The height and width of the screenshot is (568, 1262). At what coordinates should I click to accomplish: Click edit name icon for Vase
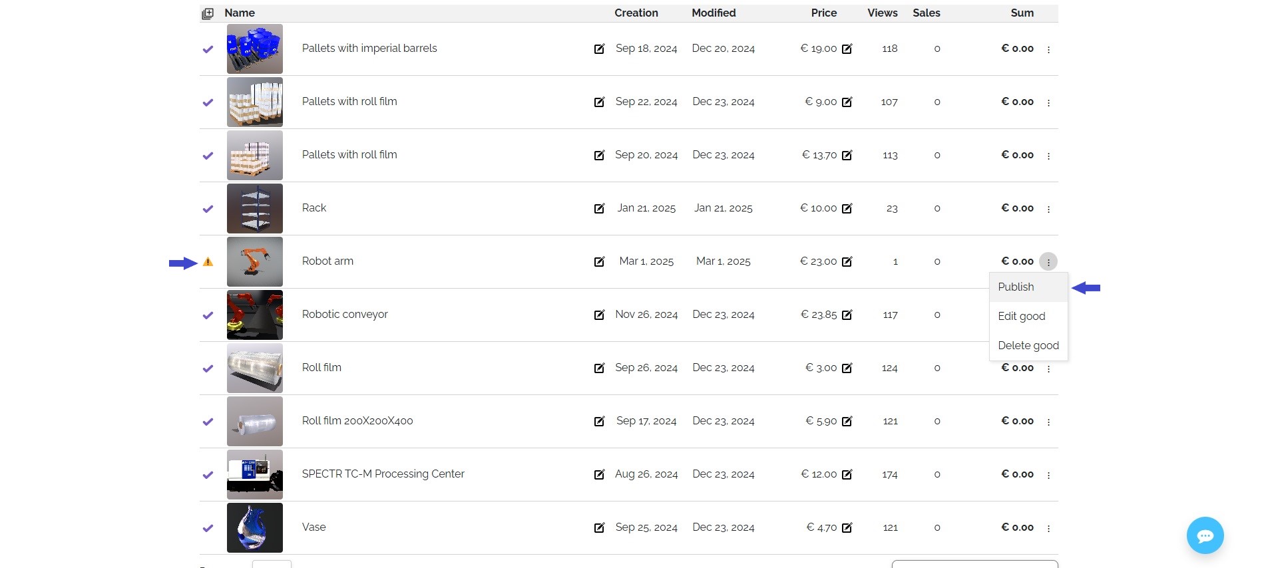pyautogui.click(x=599, y=527)
